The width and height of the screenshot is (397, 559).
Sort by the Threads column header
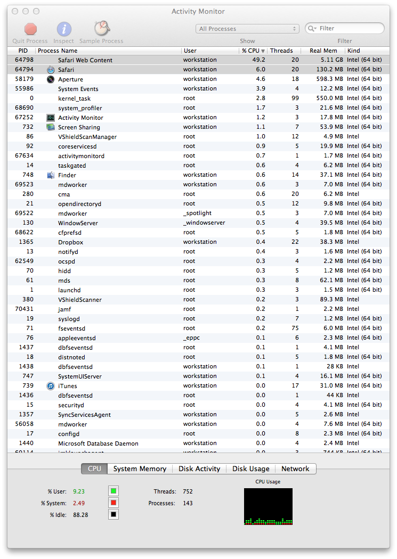pos(284,51)
